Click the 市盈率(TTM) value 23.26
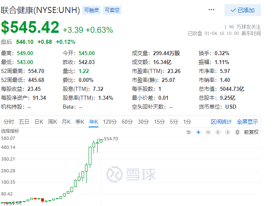 coord(174,71)
